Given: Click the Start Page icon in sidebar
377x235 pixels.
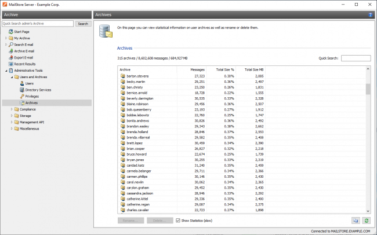Looking at the screenshot, I should (x=10, y=31).
